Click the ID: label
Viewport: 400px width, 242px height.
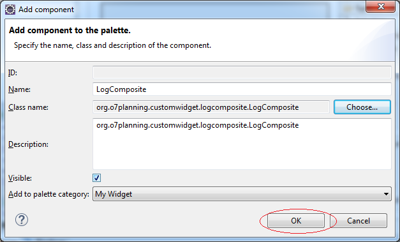click(13, 73)
